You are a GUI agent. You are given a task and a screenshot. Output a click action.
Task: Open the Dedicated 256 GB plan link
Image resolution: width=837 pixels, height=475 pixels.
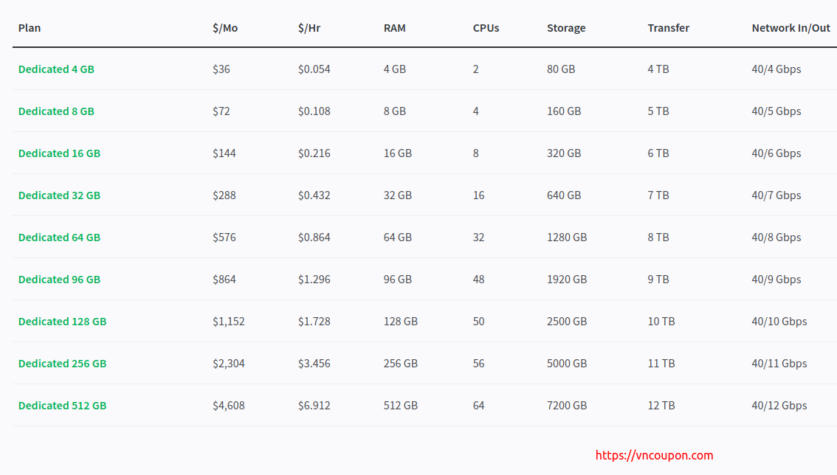coord(63,364)
